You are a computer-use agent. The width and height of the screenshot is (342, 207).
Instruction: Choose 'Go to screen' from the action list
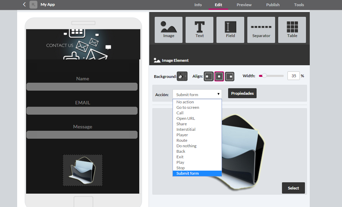click(197, 107)
